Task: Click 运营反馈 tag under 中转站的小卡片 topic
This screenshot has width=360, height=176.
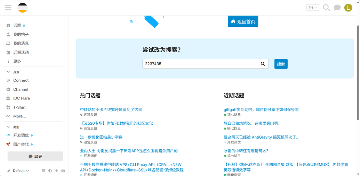Action: (x=89, y=115)
